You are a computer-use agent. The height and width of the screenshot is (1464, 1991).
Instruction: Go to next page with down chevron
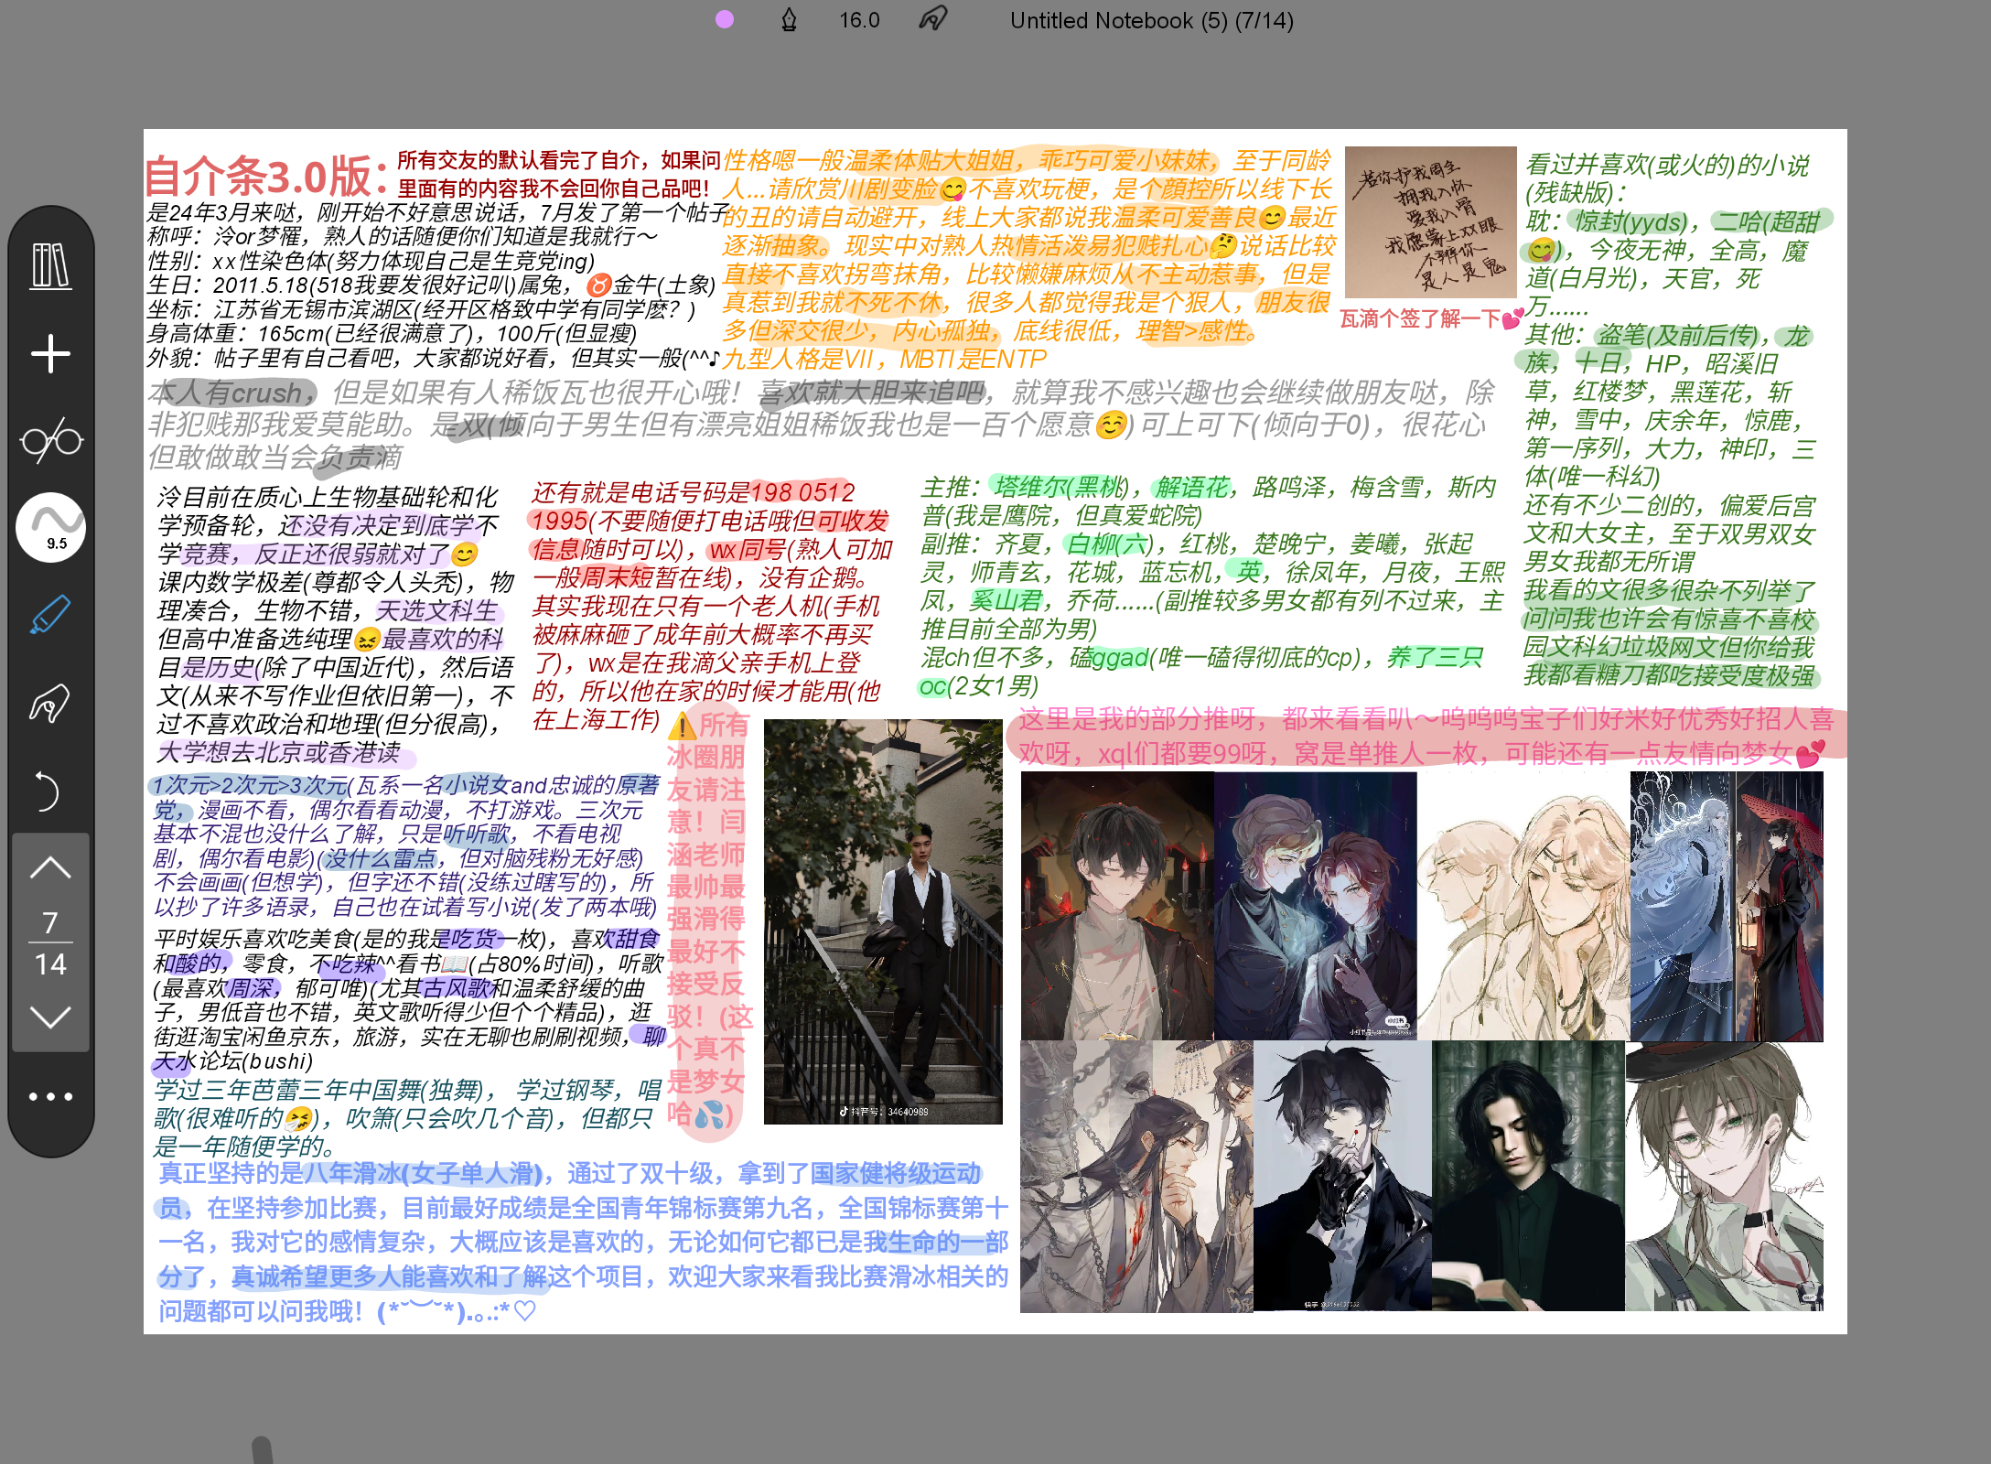click(x=50, y=1017)
